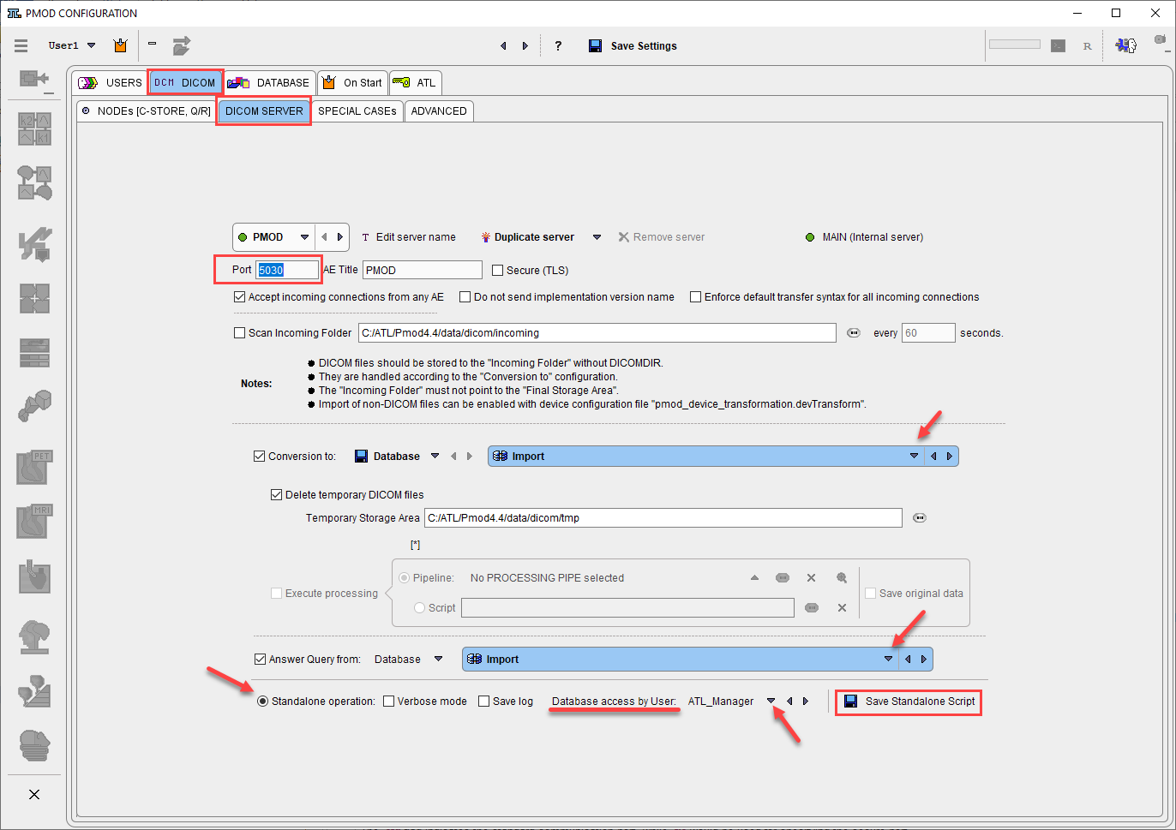Open the stacked brain segmentation tool

point(35,745)
